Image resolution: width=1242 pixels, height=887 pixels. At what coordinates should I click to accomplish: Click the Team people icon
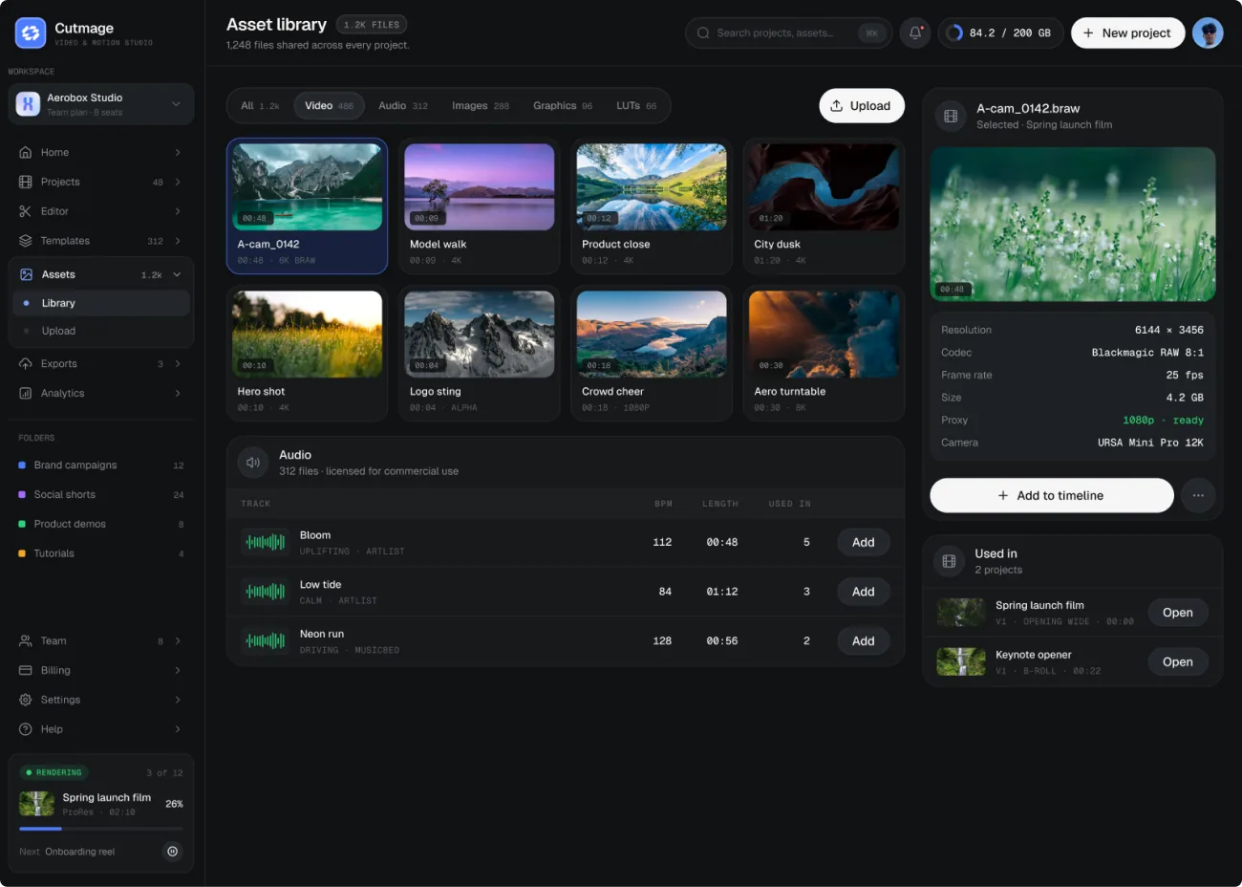[x=26, y=641]
